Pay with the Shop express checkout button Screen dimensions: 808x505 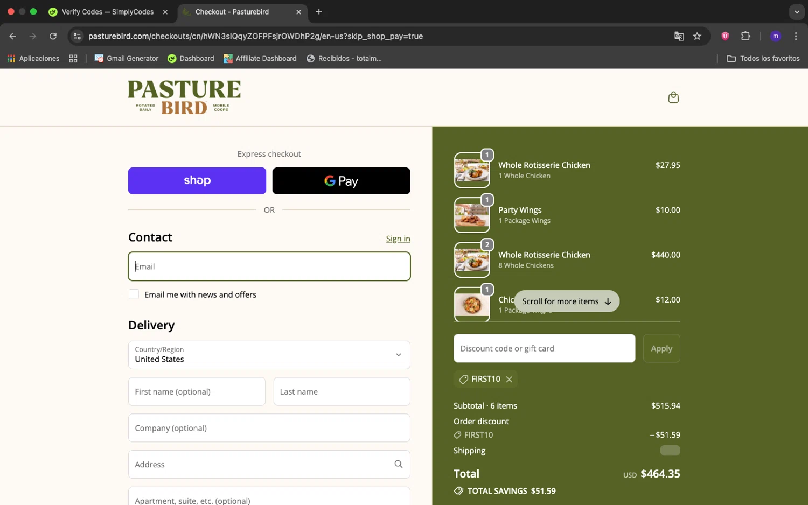click(197, 181)
